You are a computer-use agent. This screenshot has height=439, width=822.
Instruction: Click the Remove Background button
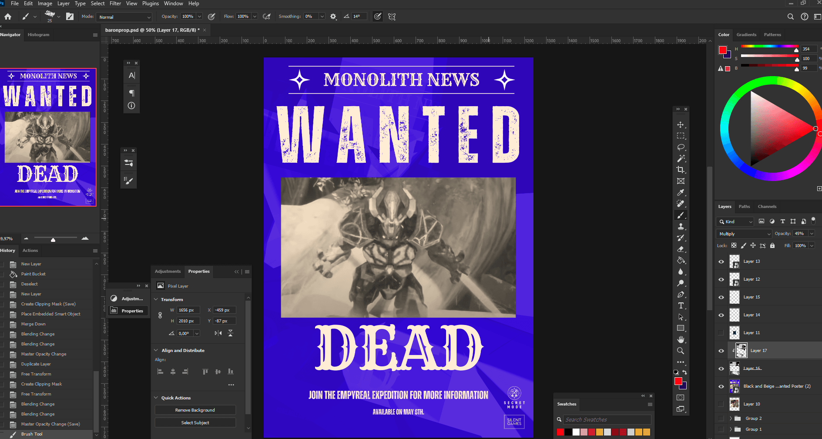(195, 410)
